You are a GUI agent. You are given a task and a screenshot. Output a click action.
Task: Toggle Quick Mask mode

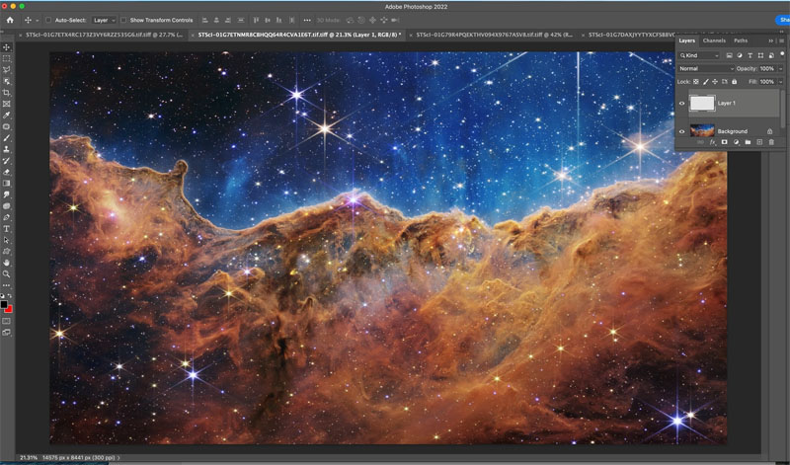click(x=7, y=321)
